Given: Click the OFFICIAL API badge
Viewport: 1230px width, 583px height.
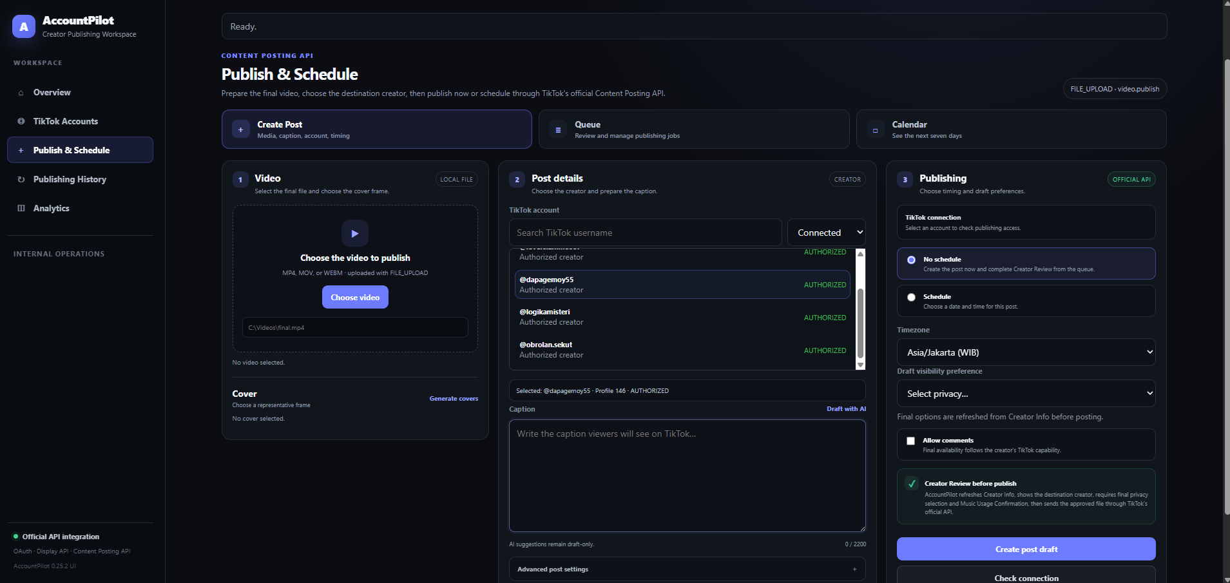Looking at the screenshot, I should tap(1131, 180).
